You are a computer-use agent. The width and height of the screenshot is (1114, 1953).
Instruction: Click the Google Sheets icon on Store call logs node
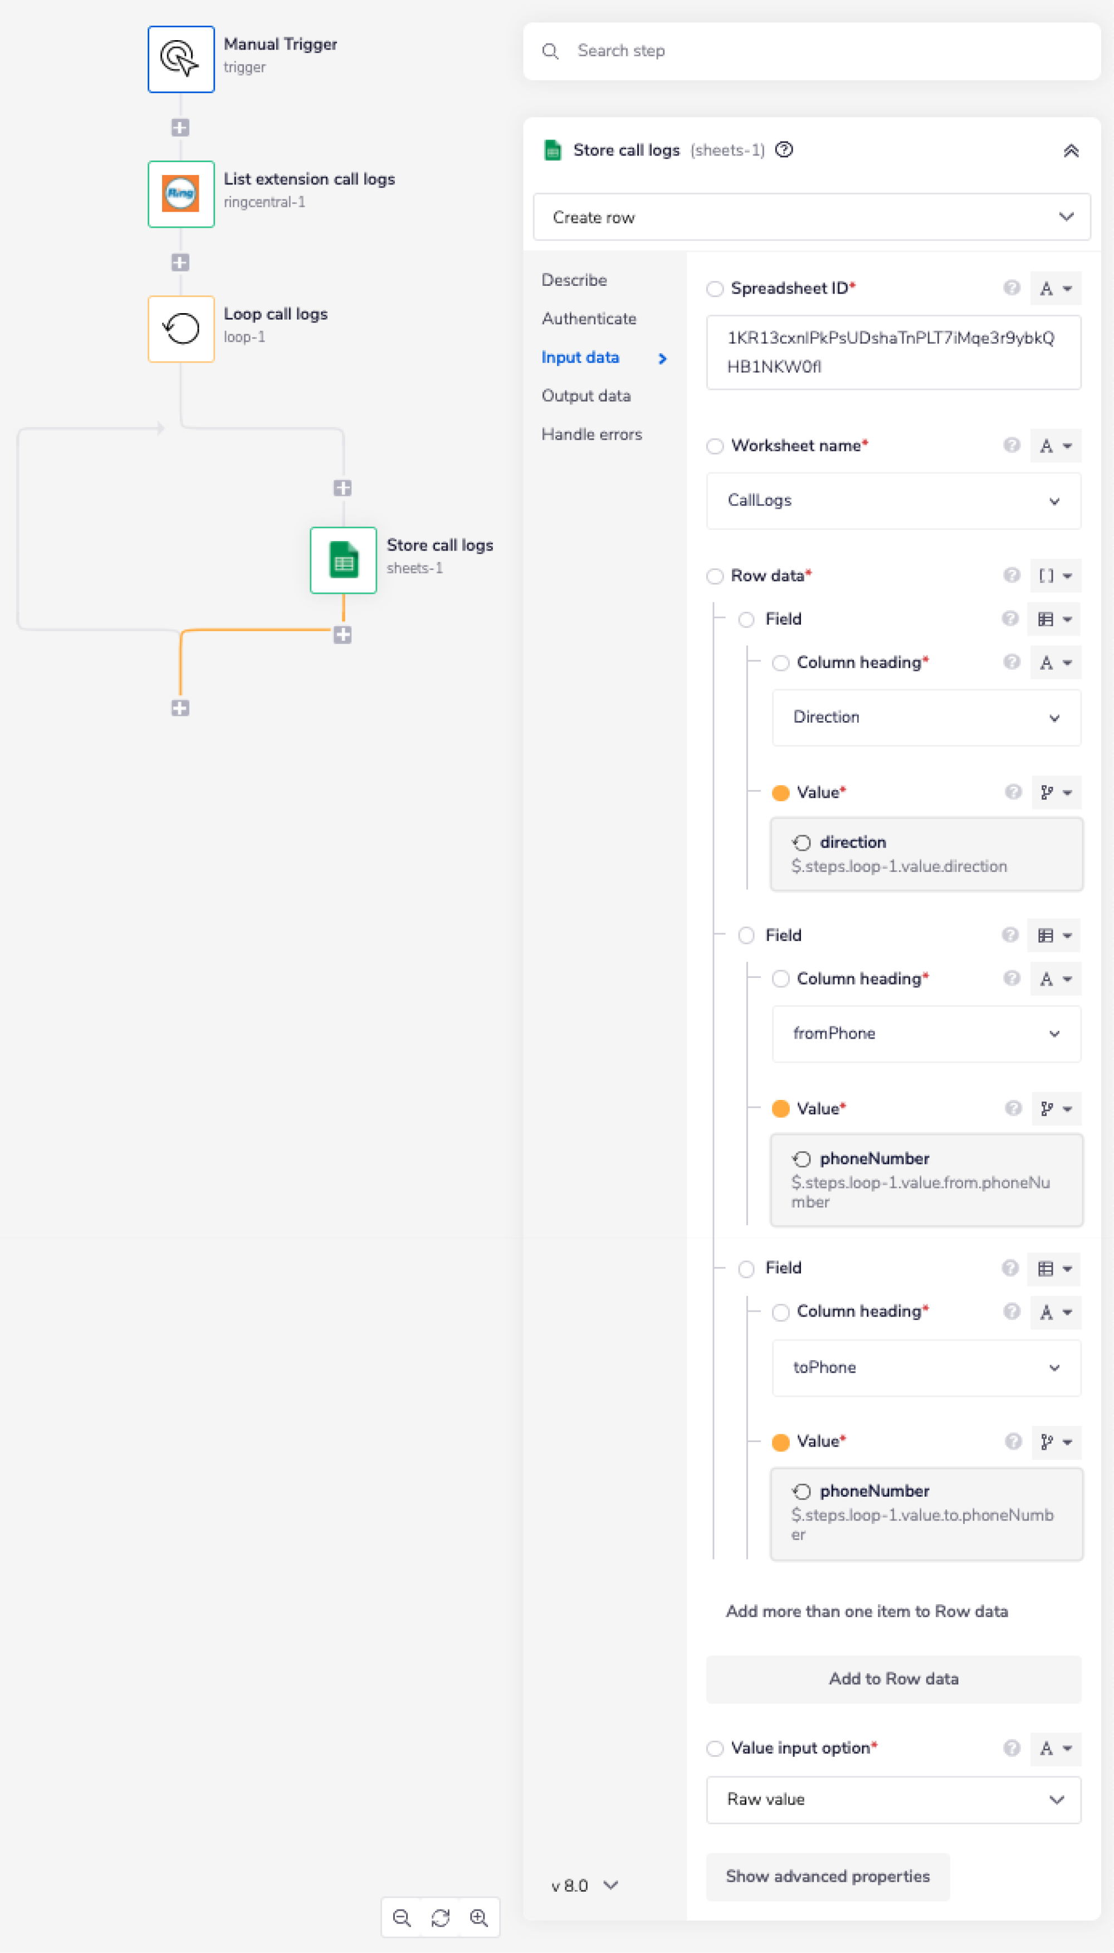pyautogui.click(x=343, y=560)
